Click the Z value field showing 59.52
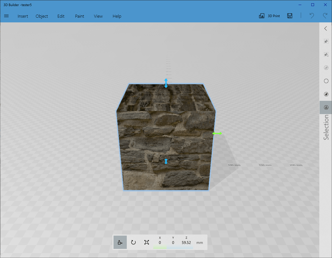 (x=186, y=242)
